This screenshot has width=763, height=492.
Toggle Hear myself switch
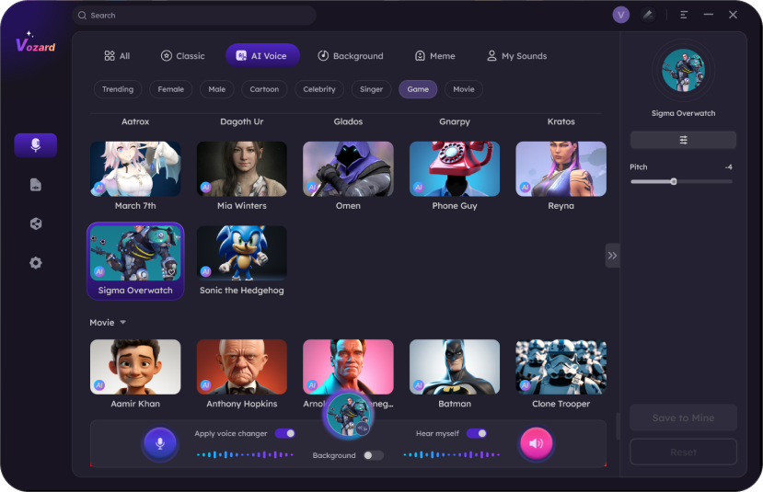pyautogui.click(x=476, y=433)
